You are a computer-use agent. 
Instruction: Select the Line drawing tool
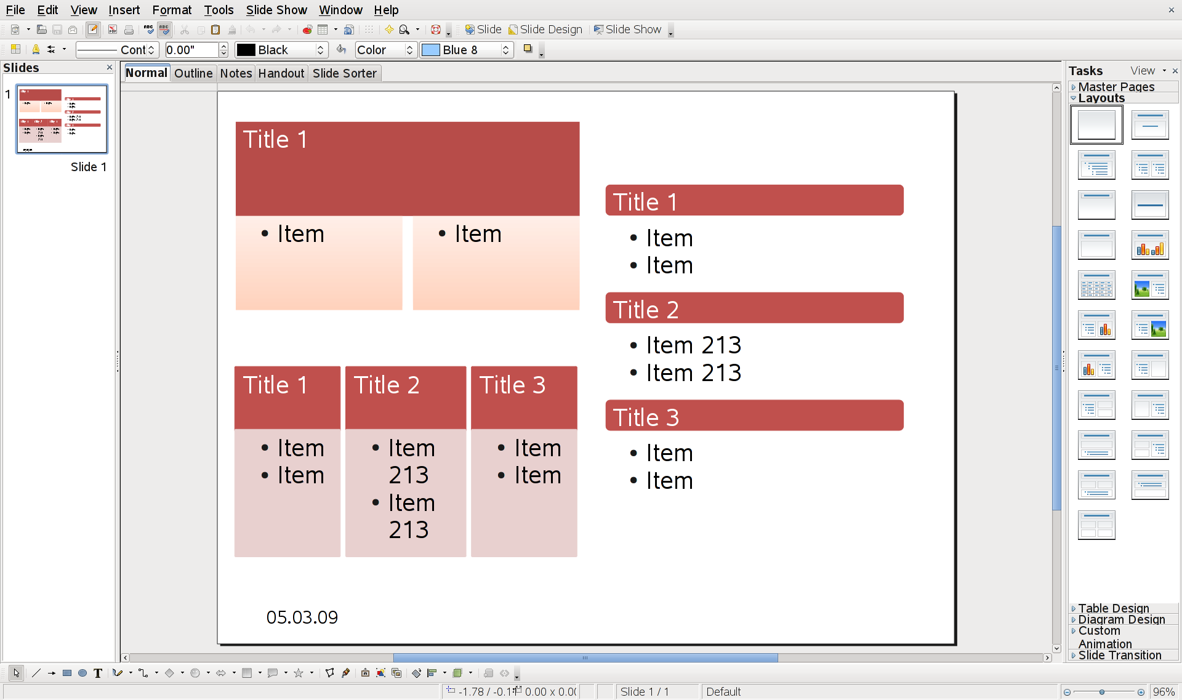[x=36, y=673]
